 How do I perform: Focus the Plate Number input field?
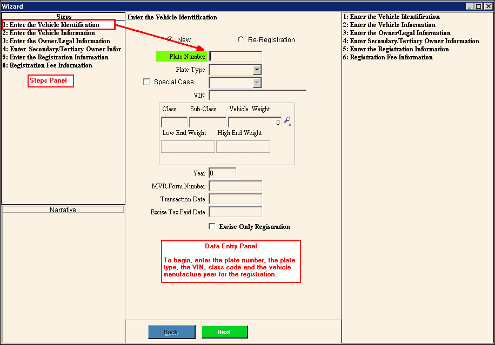[x=236, y=57]
